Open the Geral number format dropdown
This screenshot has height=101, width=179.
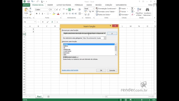click(x=93, y=9)
